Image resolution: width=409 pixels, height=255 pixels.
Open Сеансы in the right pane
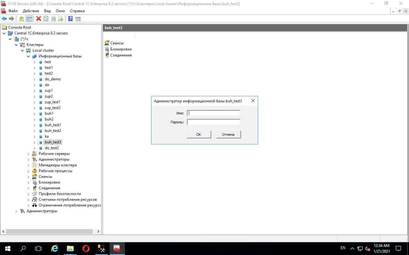click(117, 43)
